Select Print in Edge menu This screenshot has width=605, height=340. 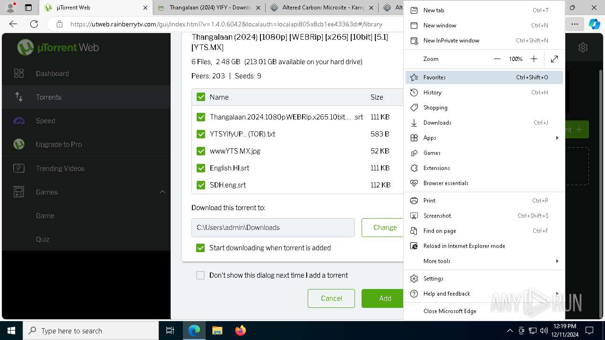click(x=484, y=200)
